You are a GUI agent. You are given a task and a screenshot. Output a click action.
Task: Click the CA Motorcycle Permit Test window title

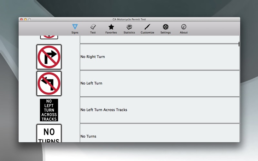coord(129,19)
